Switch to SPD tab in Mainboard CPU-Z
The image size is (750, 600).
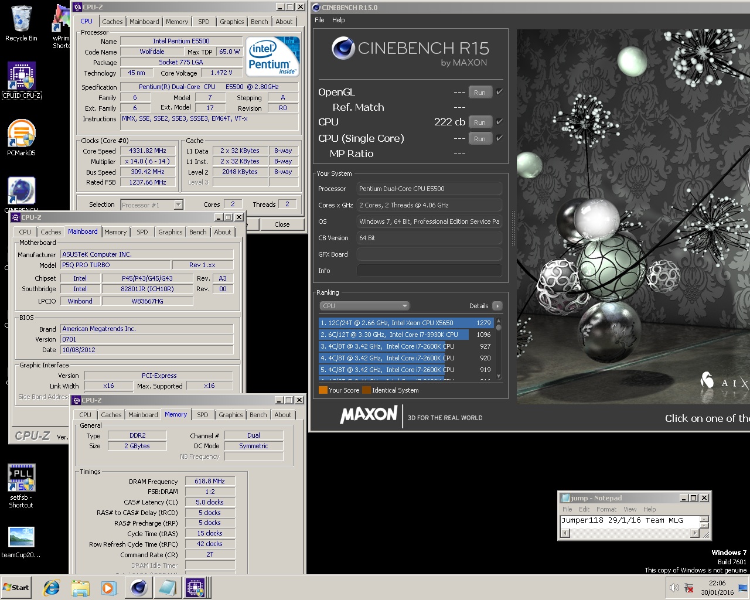(x=142, y=232)
